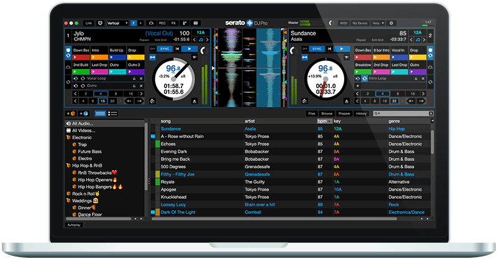Toggle deck 2 tempo range link icon
The image size is (497, 259).
point(304,57)
